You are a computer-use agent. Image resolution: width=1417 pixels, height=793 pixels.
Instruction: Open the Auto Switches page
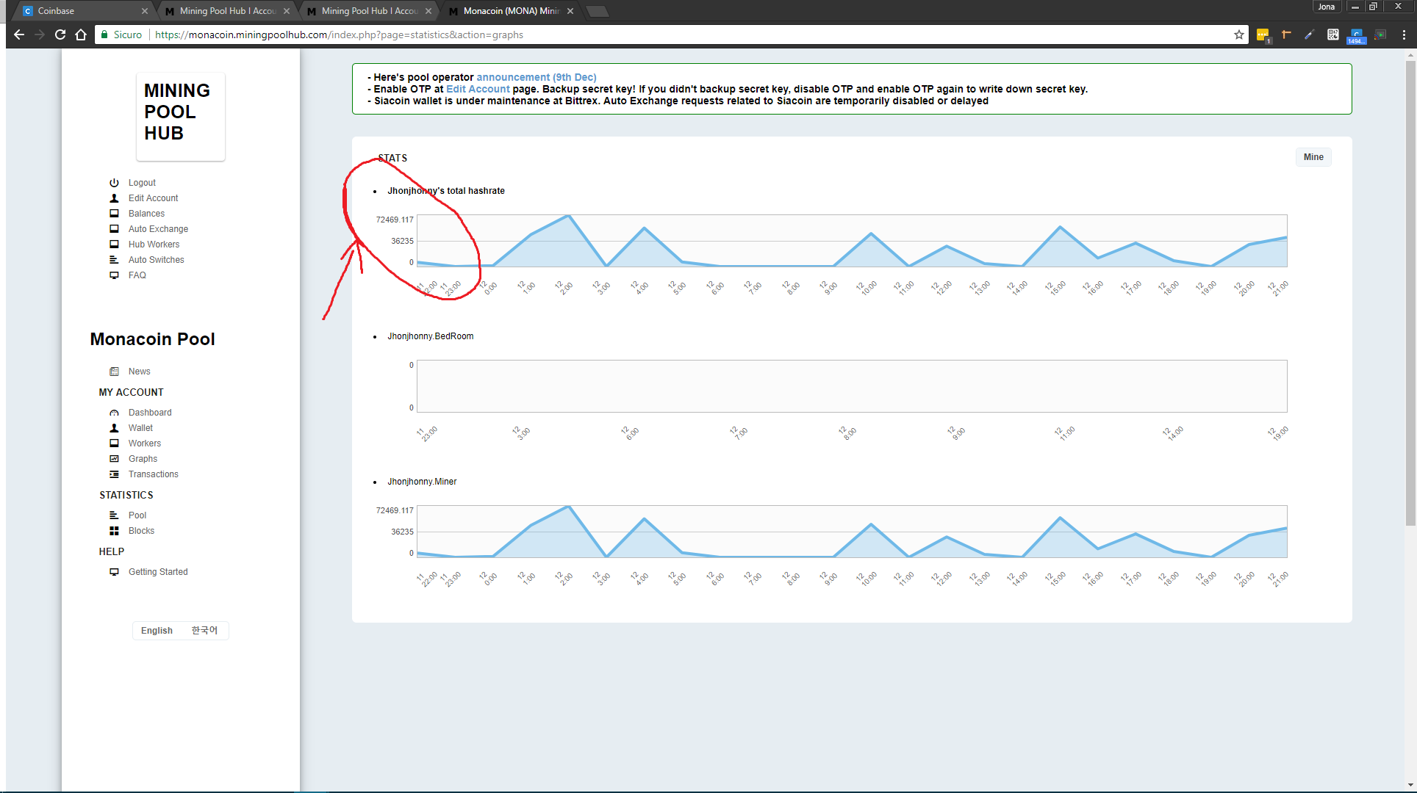pyautogui.click(x=157, y=259)
